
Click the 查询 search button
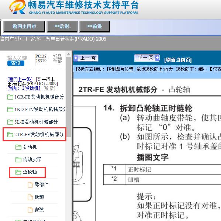16,63
